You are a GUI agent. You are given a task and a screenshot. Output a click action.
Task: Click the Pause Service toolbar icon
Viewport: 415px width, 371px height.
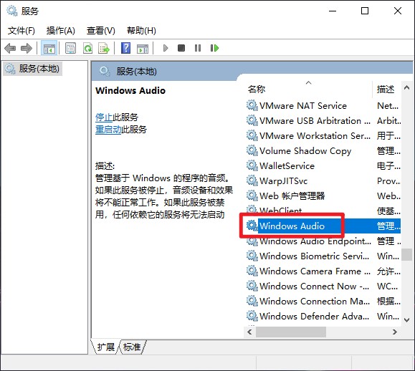198,48
